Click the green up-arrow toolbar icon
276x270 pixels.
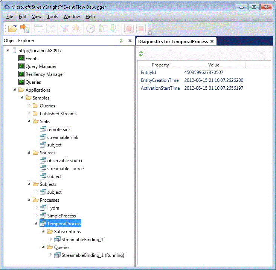click(x=103, y=29)
